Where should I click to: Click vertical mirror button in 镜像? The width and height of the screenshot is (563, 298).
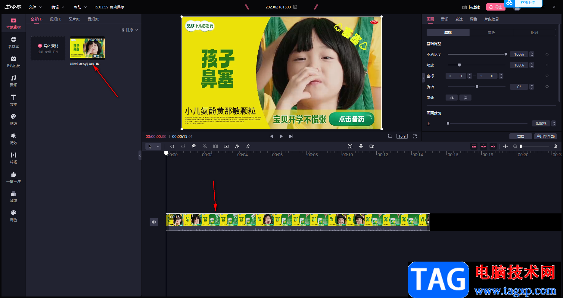click(x=465, y=98)
